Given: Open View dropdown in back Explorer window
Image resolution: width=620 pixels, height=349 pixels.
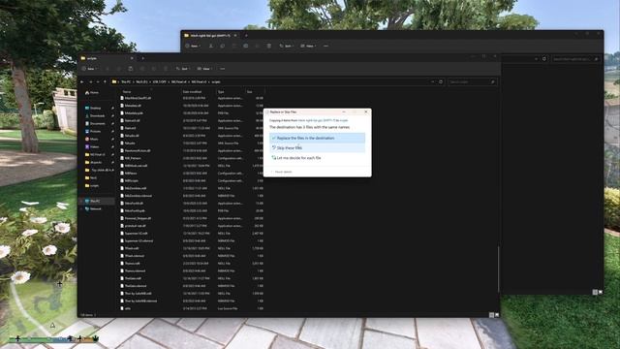Looking at the screenshot, I should (x=308, y=46).
